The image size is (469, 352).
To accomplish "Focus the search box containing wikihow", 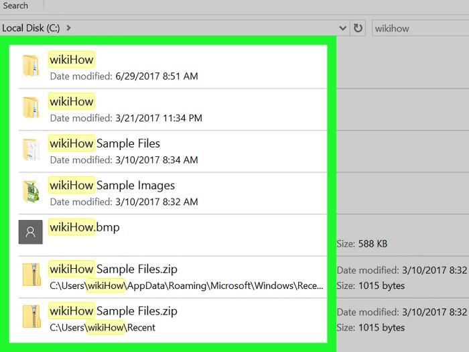I will click(x=420, y=28).
